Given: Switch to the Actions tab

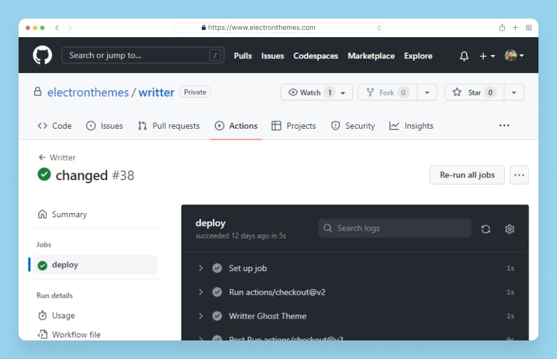Looking at the screenshot, I should [x=236, y=126].
